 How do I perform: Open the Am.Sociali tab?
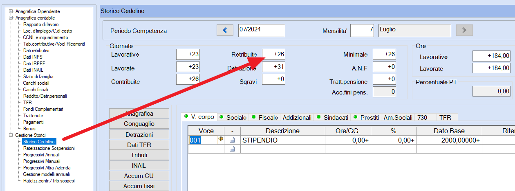(x=398, y=117)
